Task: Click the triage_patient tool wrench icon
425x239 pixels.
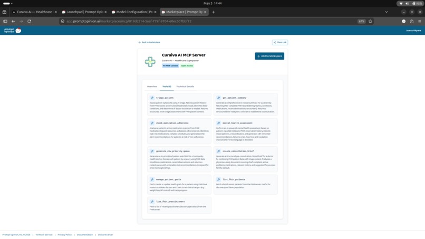Action: pos(152,98)
